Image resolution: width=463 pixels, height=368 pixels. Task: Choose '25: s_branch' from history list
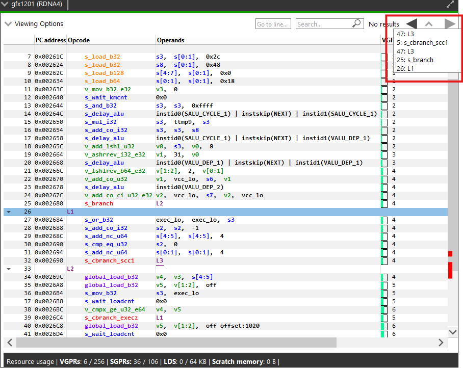pyautogui.click(x=415, y=60)
